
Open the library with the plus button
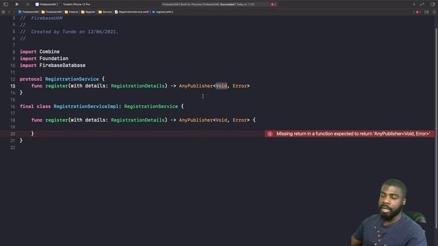pyautogui.click(x=414, y=5)
